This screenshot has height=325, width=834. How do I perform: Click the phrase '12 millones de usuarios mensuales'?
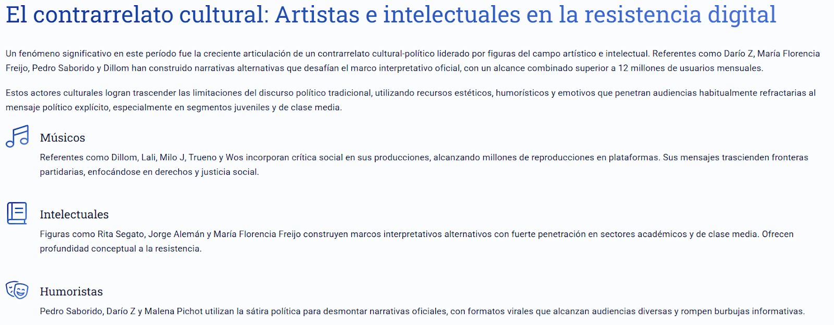pos(690,68)
